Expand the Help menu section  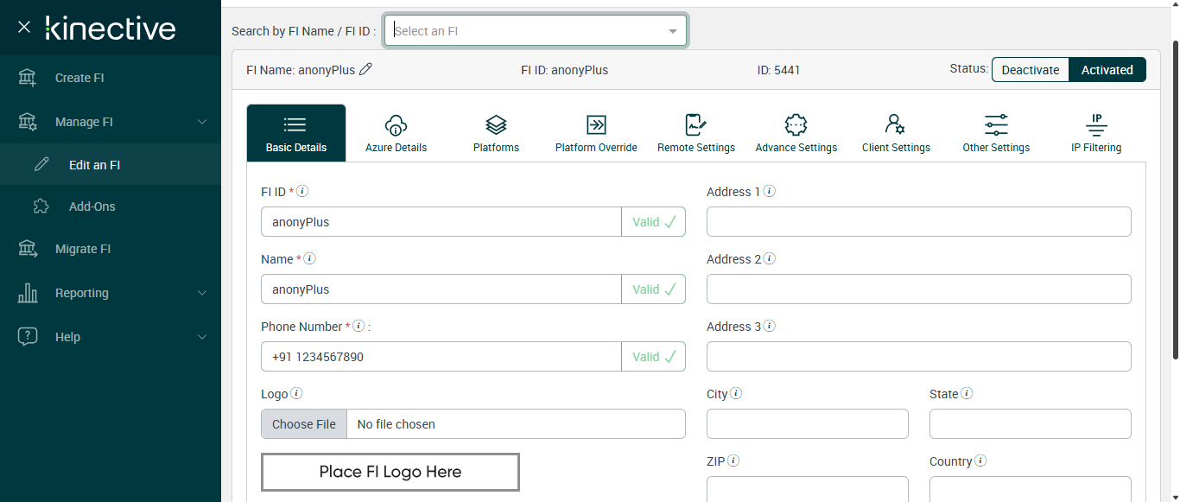tap(202, 337)
